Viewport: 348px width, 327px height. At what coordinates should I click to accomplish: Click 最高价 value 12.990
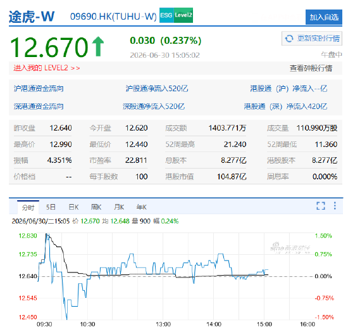(61, 144)
